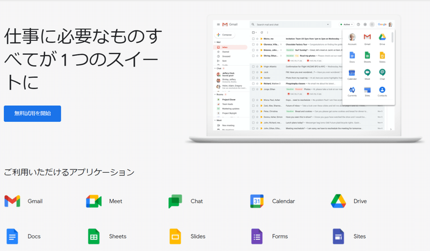Image resolution: width=430 pixels, height=251 pixels.
Task: Click the Compose button in Gmail
Action: tap(225, 35)
